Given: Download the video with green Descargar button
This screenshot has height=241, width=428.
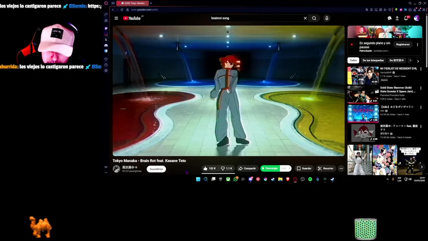Looking at the screenshot, I should (270, 168).
